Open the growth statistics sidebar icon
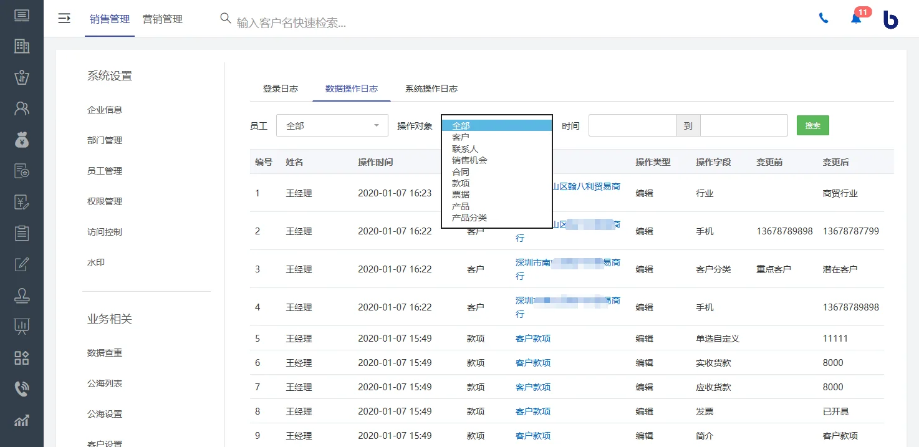Viewport: 919px width, 447px height. pyautogui.click(x=22, y=420)
